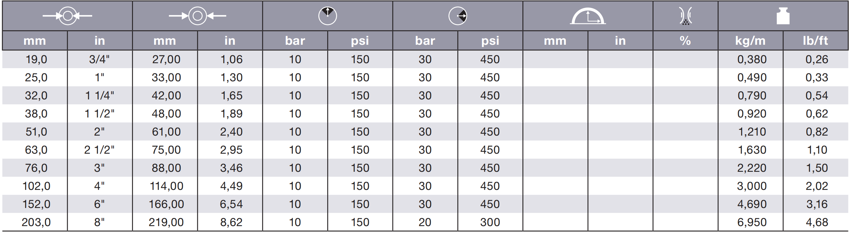
Task: Click the inner diameter icon
Action: click(67, 16)
